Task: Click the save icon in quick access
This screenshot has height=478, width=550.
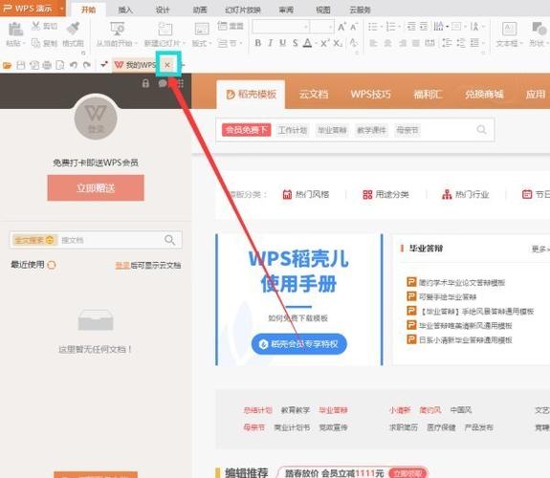Action: tap(21, 65)
